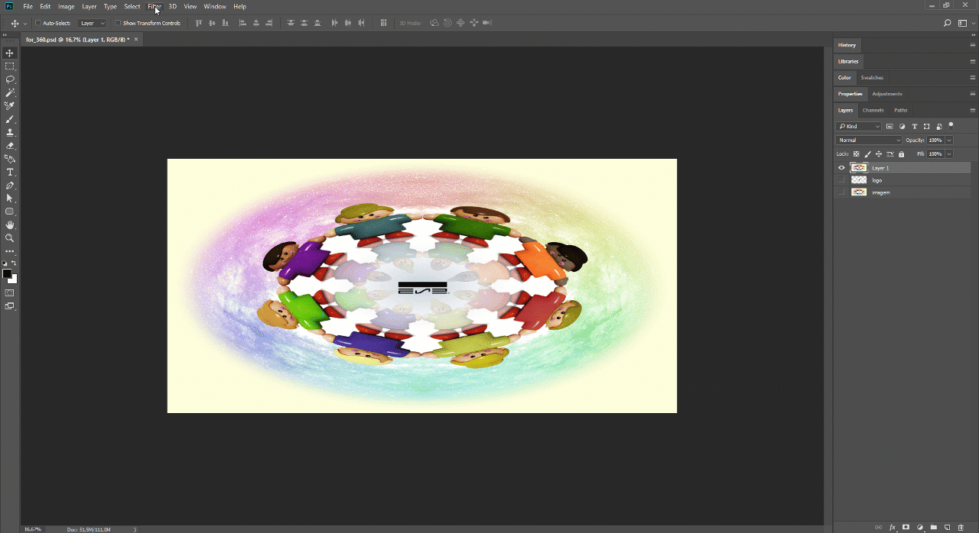This screenshot has height=533, width=979.
Task: Open the Fill slider dropdown arrow
Action: pyautogui.click(x=949, y=153)
